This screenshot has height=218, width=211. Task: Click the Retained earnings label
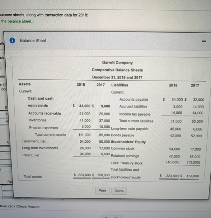coord(125,156)
